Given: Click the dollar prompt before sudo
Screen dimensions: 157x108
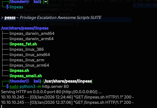Looking at the screenshot, I should (8, 87).
